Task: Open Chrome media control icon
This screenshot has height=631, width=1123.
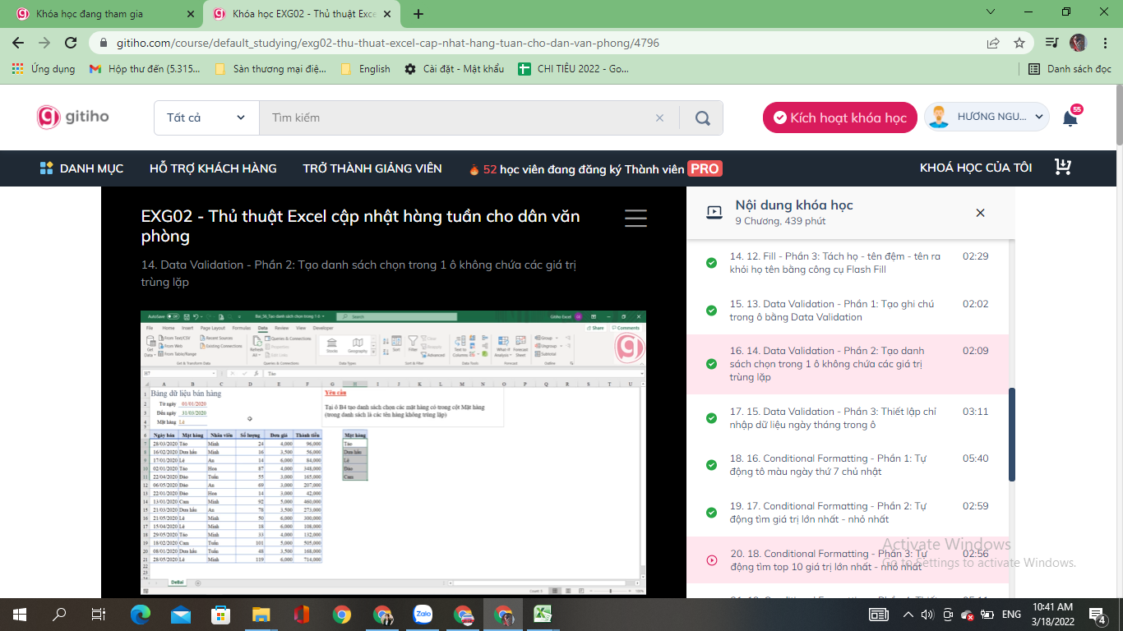Action: point(1051,43)
